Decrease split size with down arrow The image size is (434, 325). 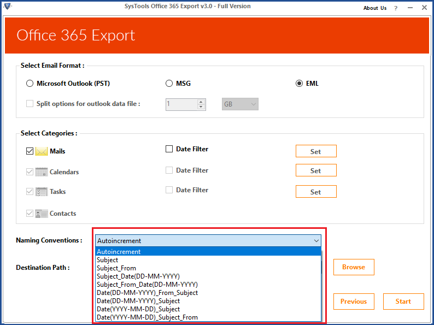click(201, 107)
